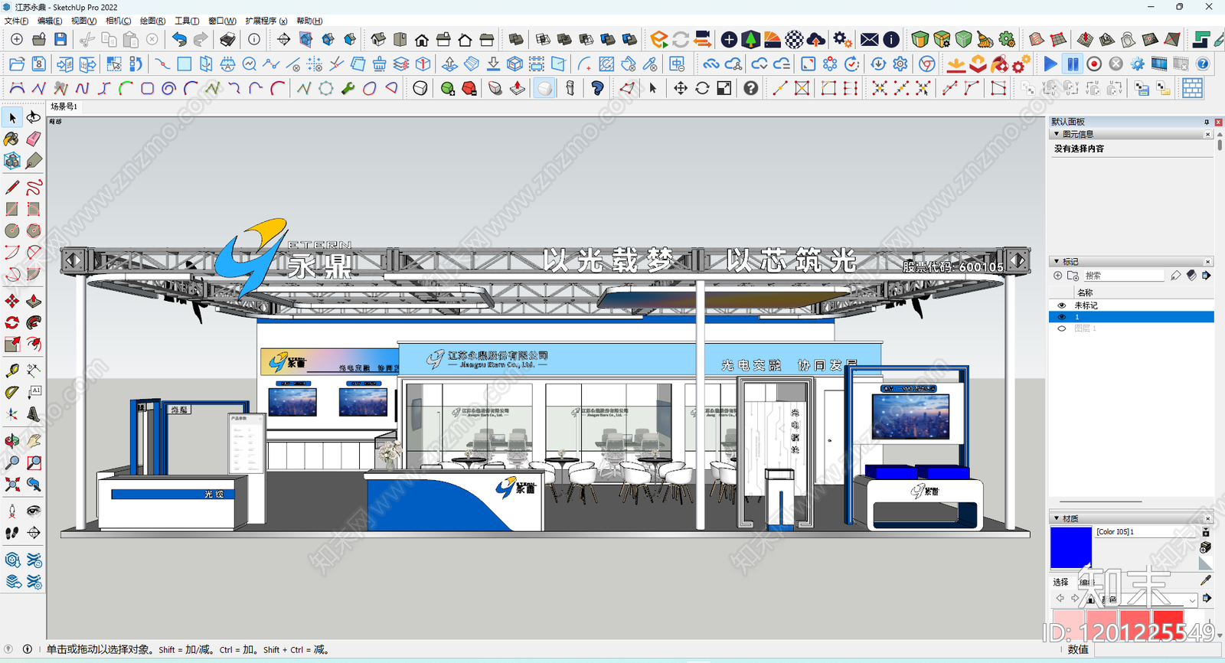Collapse the 图元信息 panel
Image resolution: width=1225 pixels, height=663 pixels.
[1057, 134]
